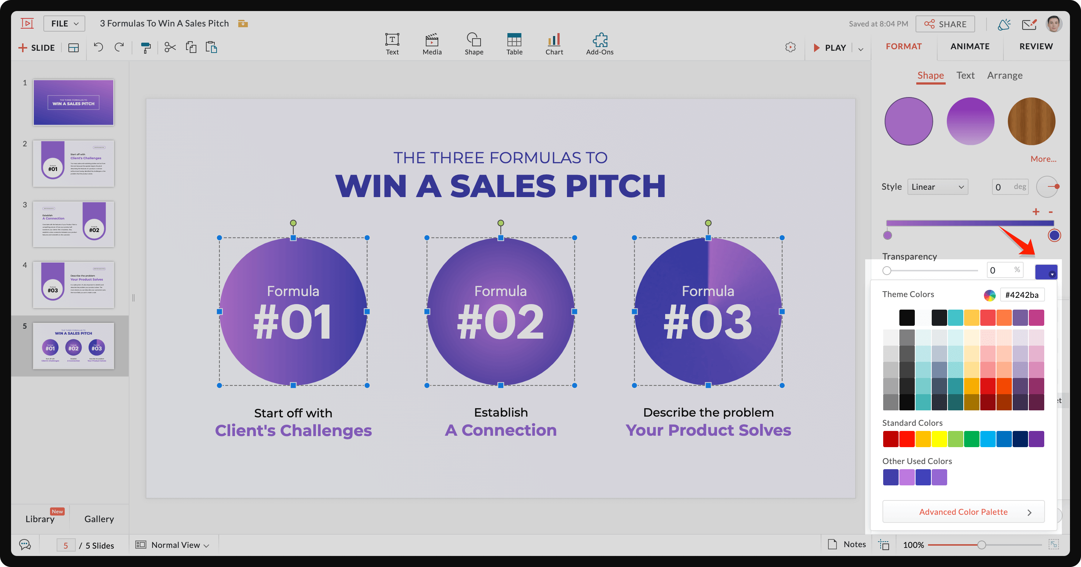Viewport: 1081px width, 567px height.
Task: Open the slide layout icon
Action: [74, 48]
